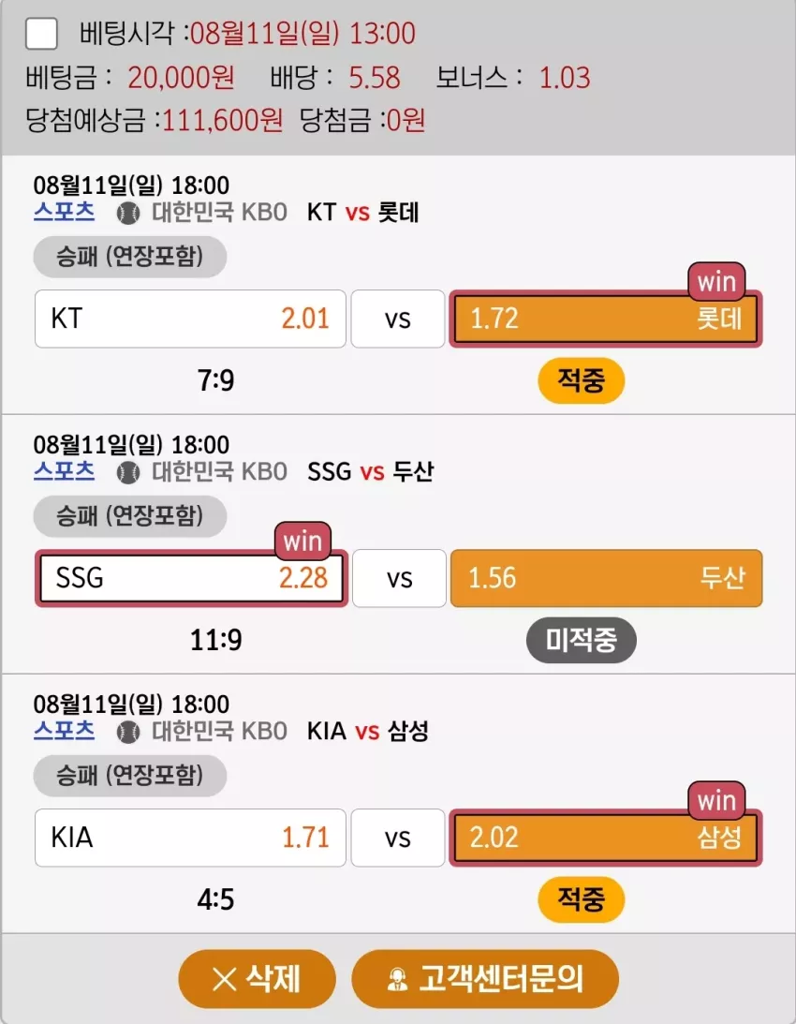This screenshot has height=1024, width=796.
Task: Select 삼성 2.02 odds box
Action: (606, 838)
